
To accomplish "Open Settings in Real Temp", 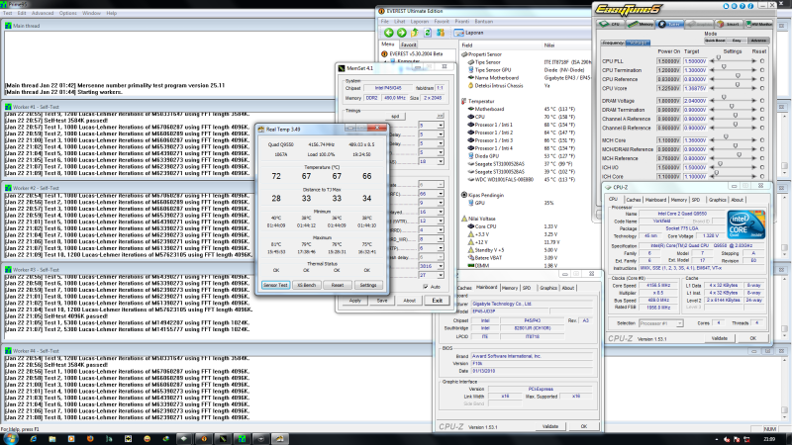I will [x=367, y=285].
